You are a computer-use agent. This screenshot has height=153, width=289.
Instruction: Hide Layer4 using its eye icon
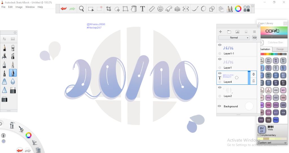(220, 73)
